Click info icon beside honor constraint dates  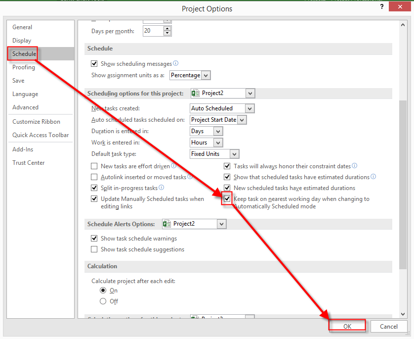pos(355,166)
